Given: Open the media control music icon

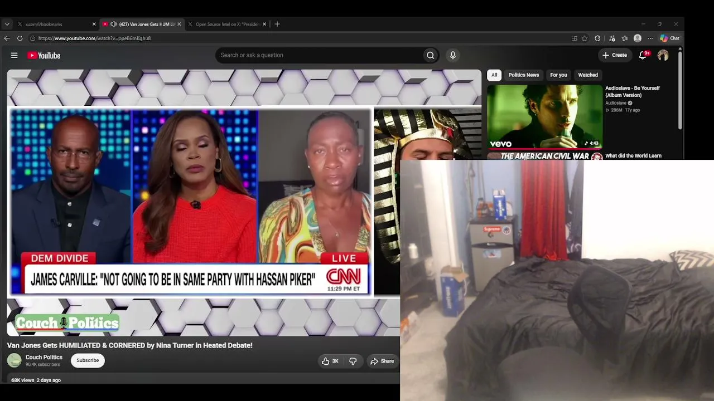Looking at the screenshot, I should coord(612,38).
